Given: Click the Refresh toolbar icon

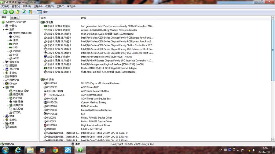Looking at the screenshot, I should (x=24, y=12).
